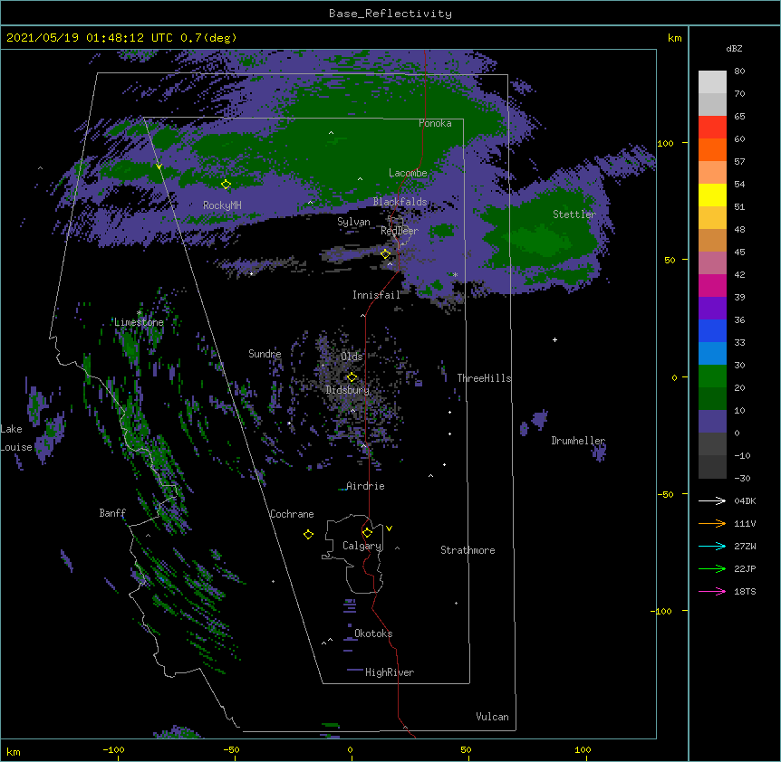Select yellow diamond marker below RedDeer
Screen dimensions: 781x762
385,254
